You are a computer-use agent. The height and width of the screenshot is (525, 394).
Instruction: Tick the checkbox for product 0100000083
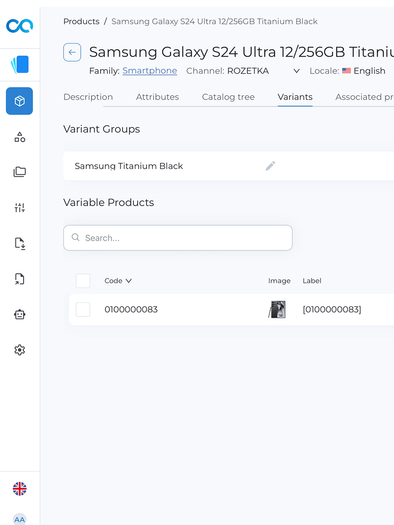(x=83, y=309)
